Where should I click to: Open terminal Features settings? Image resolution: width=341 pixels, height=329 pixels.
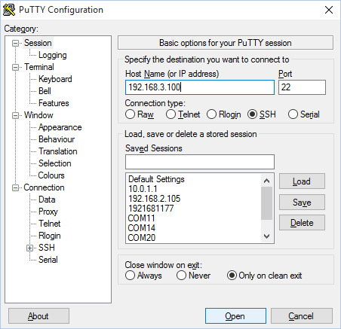[x=54, y=103]
